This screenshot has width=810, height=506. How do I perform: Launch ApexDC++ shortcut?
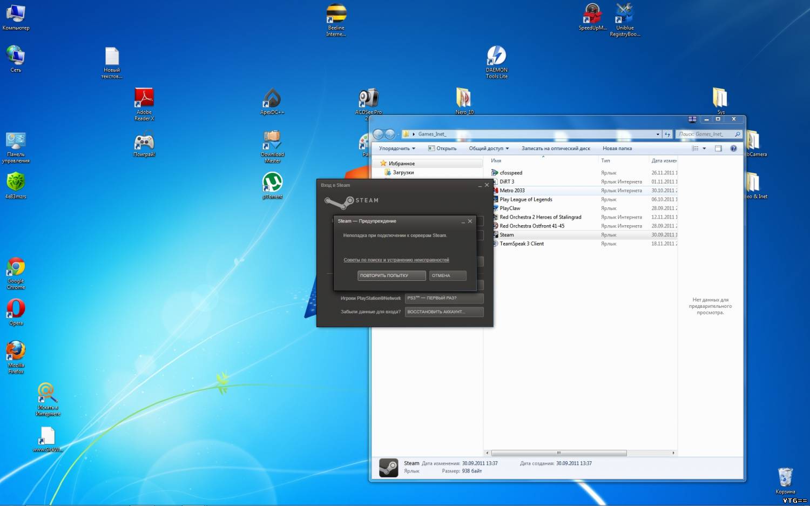point(272,101)
